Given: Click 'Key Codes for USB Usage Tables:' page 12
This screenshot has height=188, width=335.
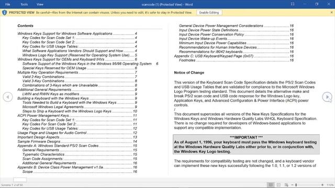Looking at the screenshot, I should tap(80, 128).
